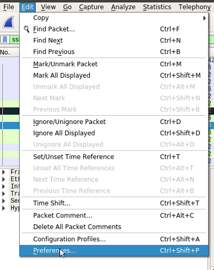Open the Telephony menu
The image size is (214, 270).
pyautogui.click(x=195, y=7)
